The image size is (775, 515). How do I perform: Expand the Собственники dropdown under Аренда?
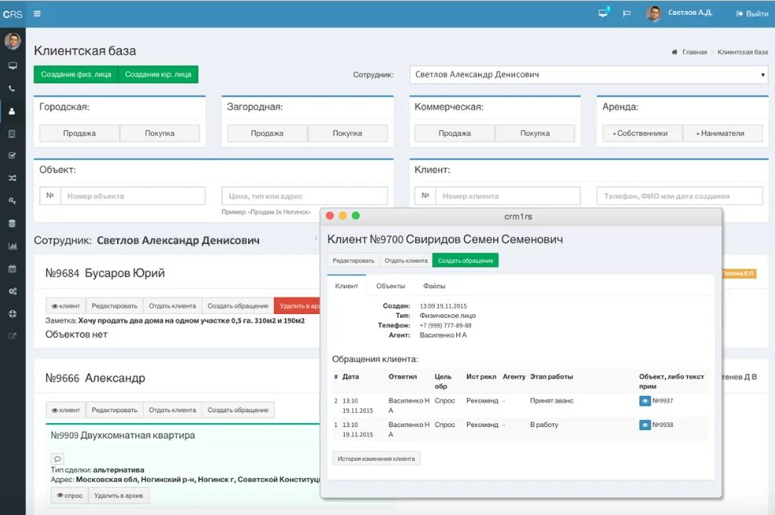[x=642, y=133]
